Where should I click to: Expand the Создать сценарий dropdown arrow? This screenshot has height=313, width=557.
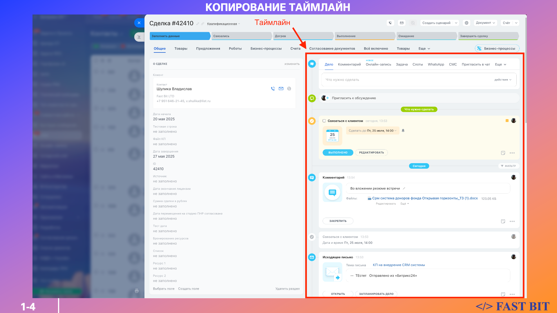[456, 23]
